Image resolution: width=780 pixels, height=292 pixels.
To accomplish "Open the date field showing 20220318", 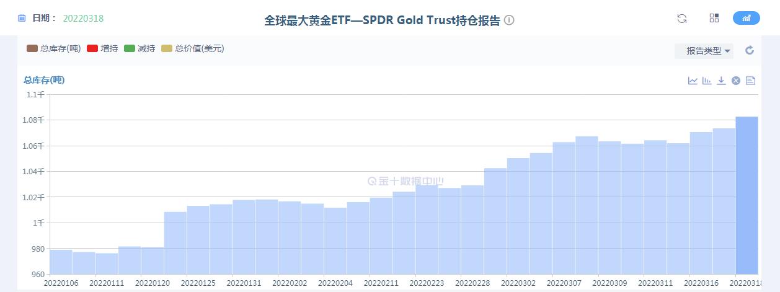I will (83, 19).
